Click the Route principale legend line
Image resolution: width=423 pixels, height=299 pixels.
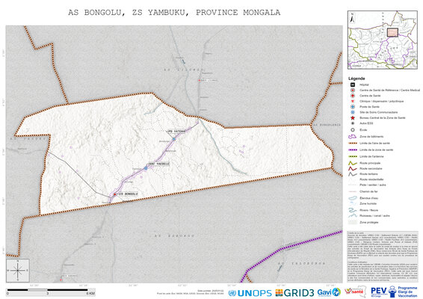[352, 163]
